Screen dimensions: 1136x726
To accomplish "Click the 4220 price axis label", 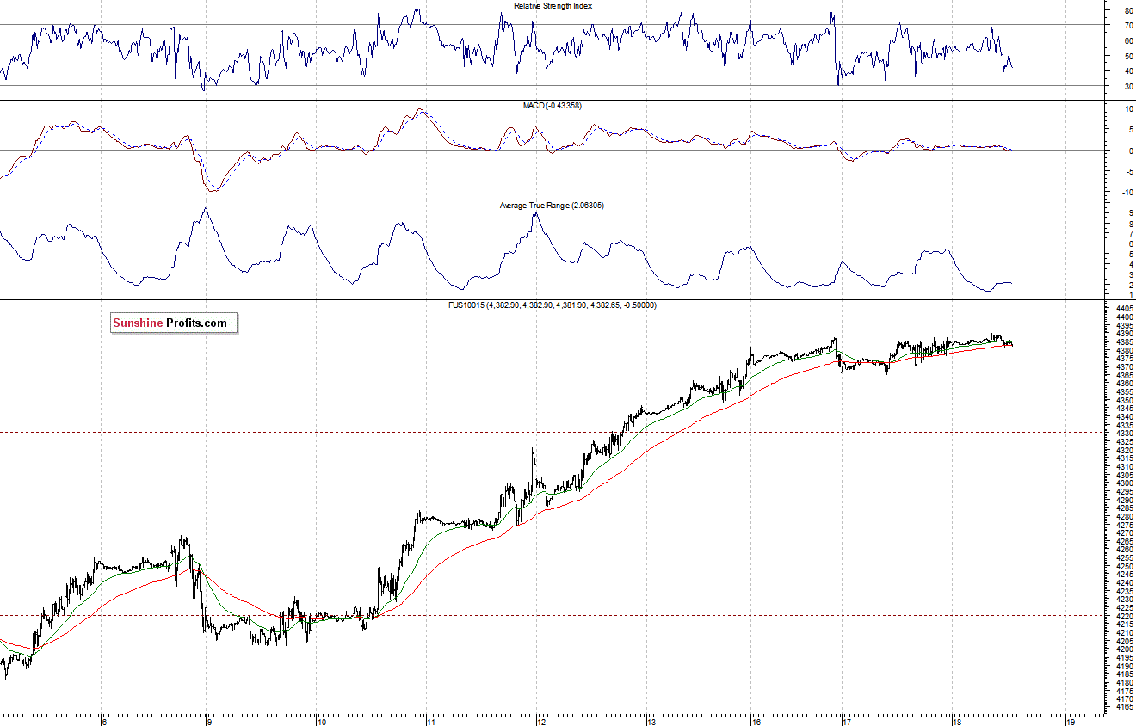I will [1123, 617].
